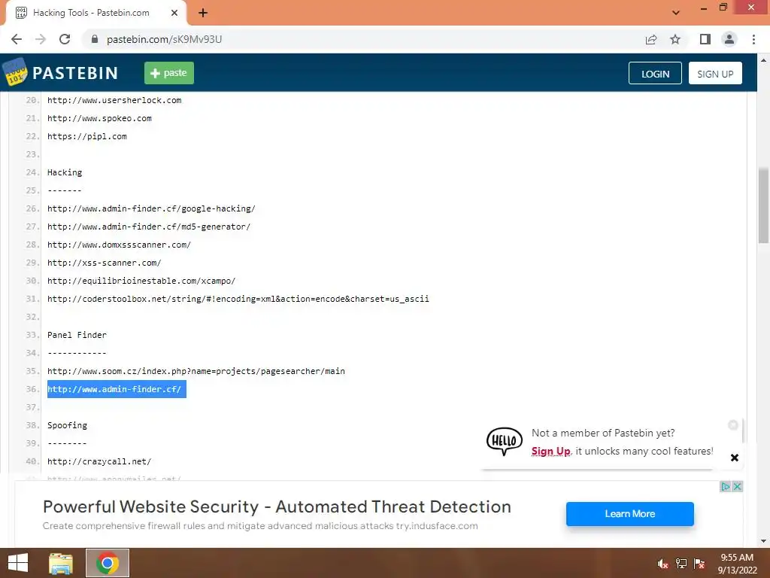The width and height of the screenshot is (770, 578).
Task: Click the muted volume tray icon
Action: click(x=663, y=564)
